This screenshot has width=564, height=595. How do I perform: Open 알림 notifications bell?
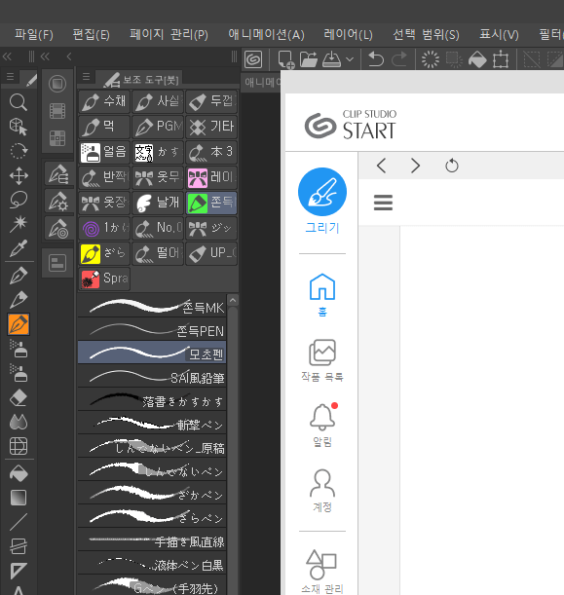(322, 425)
